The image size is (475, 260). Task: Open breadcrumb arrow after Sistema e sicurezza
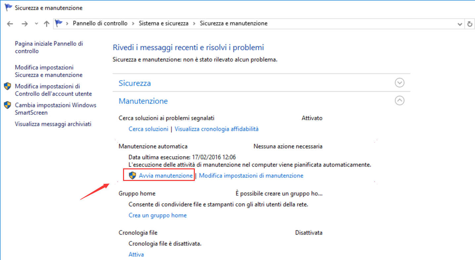coord(194,23)
